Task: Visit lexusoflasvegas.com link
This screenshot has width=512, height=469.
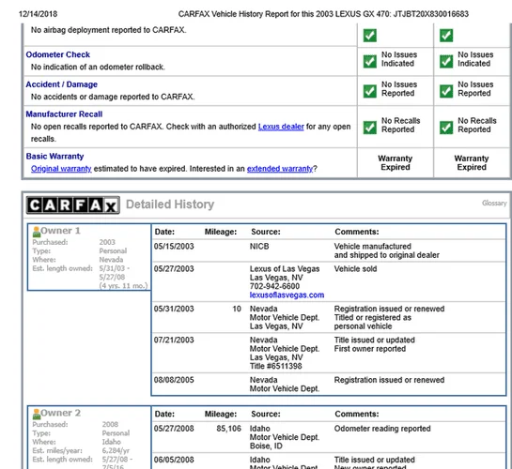Action: [x=287, y=295]
